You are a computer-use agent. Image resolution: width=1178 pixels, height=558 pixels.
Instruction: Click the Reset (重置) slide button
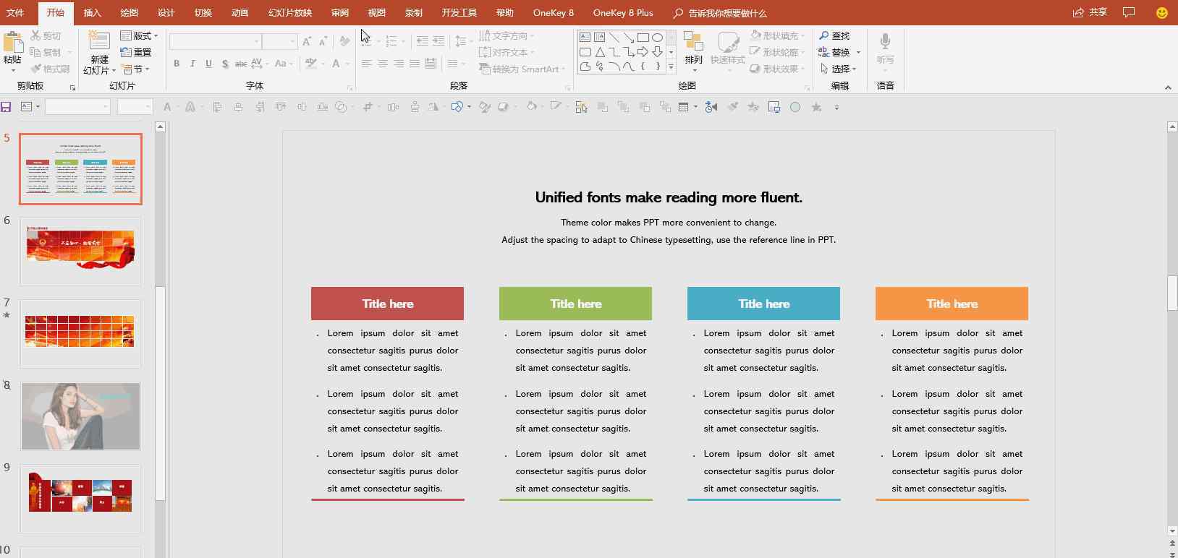pyautogui.click(x=136, y=52)
